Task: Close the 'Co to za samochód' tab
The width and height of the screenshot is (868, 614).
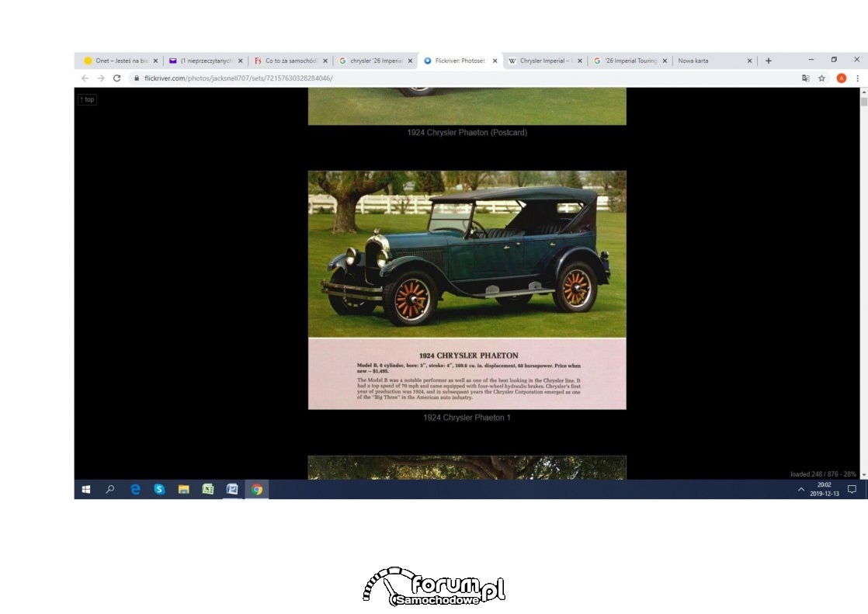Action: click(325, 61)
